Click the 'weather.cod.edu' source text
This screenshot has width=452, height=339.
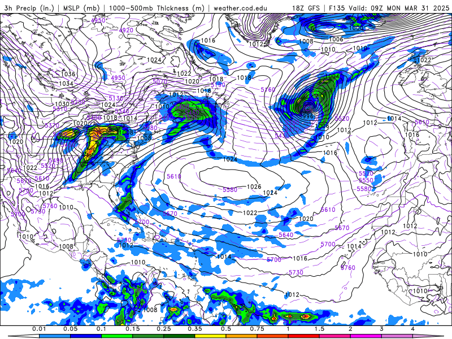click(240, 8)
